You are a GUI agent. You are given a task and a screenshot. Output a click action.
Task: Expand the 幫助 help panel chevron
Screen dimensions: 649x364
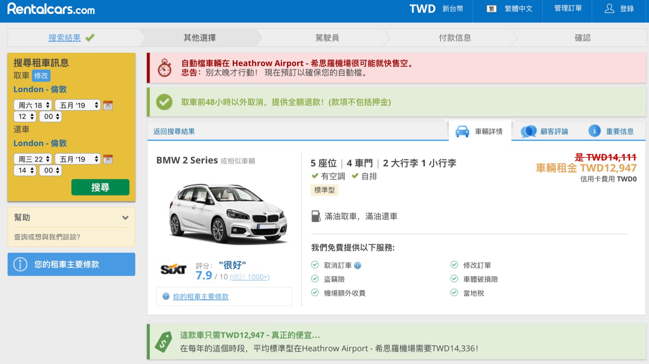coord(125,217)
